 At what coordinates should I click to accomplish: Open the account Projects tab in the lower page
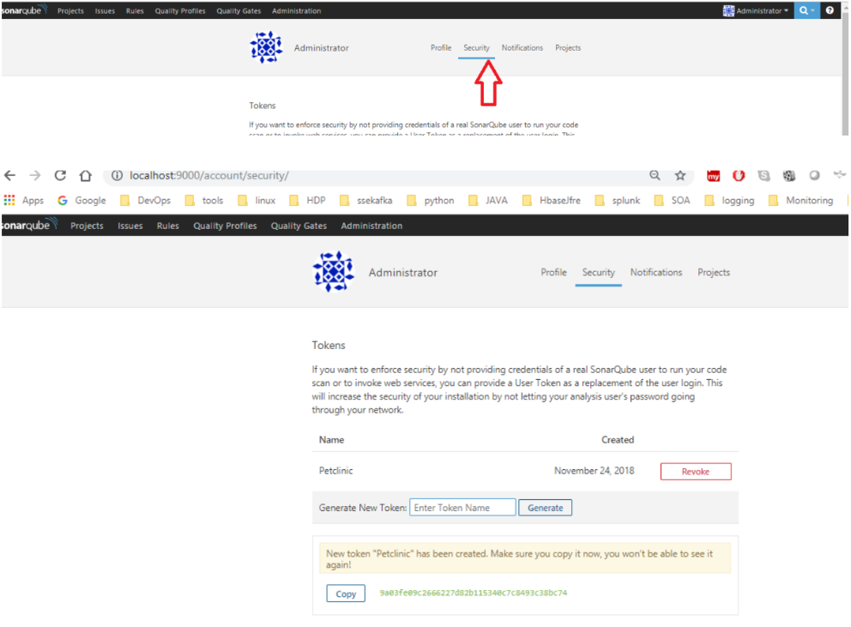click(714, 273)
